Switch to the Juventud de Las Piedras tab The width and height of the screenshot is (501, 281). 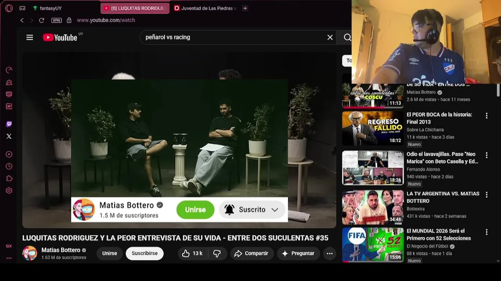pos(205,8)
